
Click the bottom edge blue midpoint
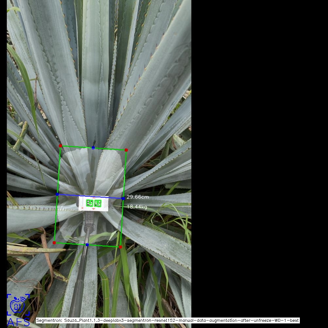(x=87, y=245)
